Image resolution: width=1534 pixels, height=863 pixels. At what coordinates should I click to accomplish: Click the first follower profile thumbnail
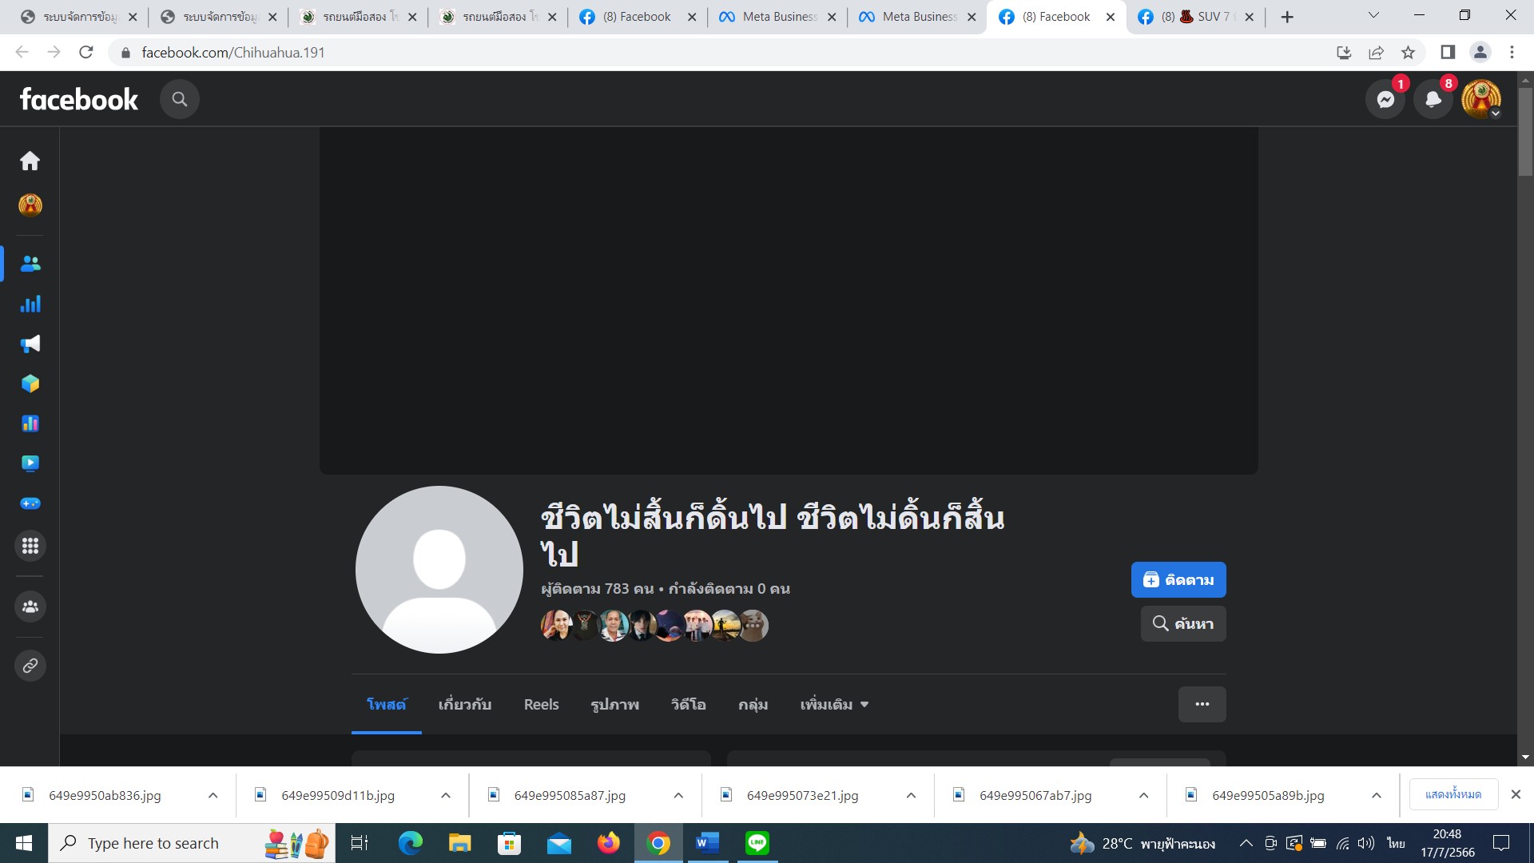pyautogui.click(x=556, y=626)
